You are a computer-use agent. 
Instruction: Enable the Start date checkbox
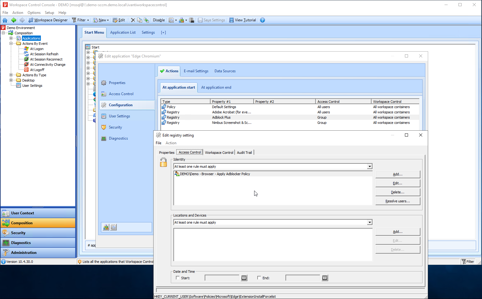point(178,278)
